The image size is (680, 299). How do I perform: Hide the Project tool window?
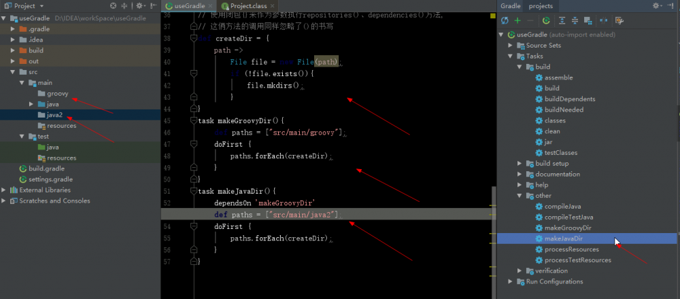tap(153, 5)
